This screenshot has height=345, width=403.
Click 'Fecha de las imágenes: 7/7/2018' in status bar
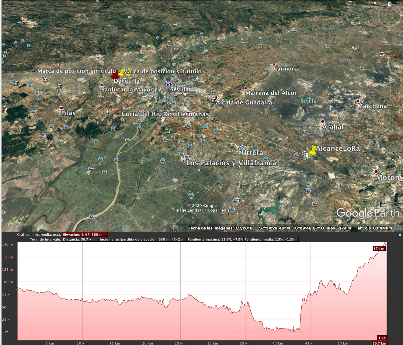point(220,228)
